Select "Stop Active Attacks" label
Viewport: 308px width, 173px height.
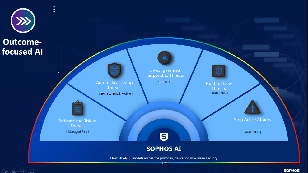coord(252,120)
